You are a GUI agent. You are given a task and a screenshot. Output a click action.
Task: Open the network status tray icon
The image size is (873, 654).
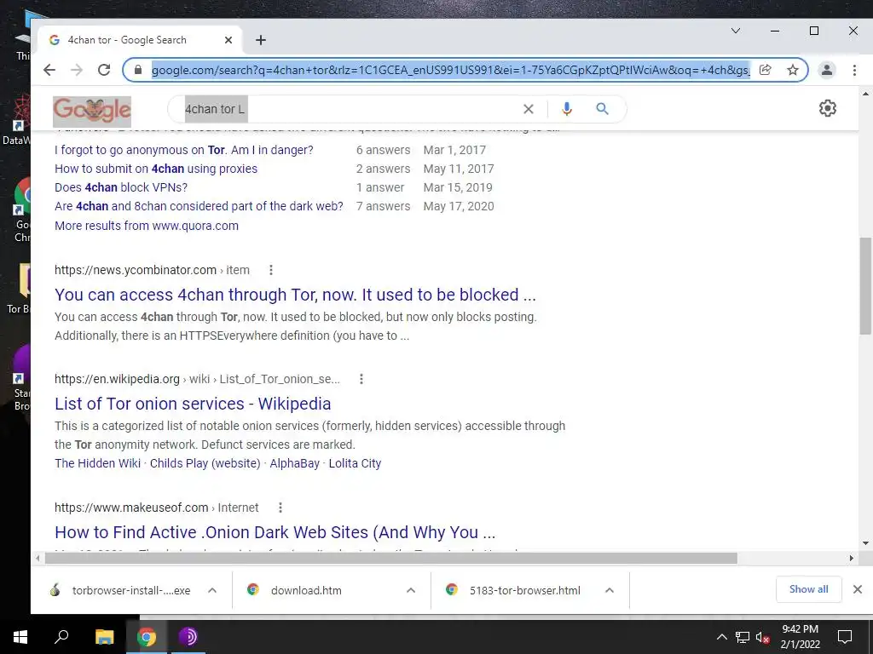[x=743, y=637]
